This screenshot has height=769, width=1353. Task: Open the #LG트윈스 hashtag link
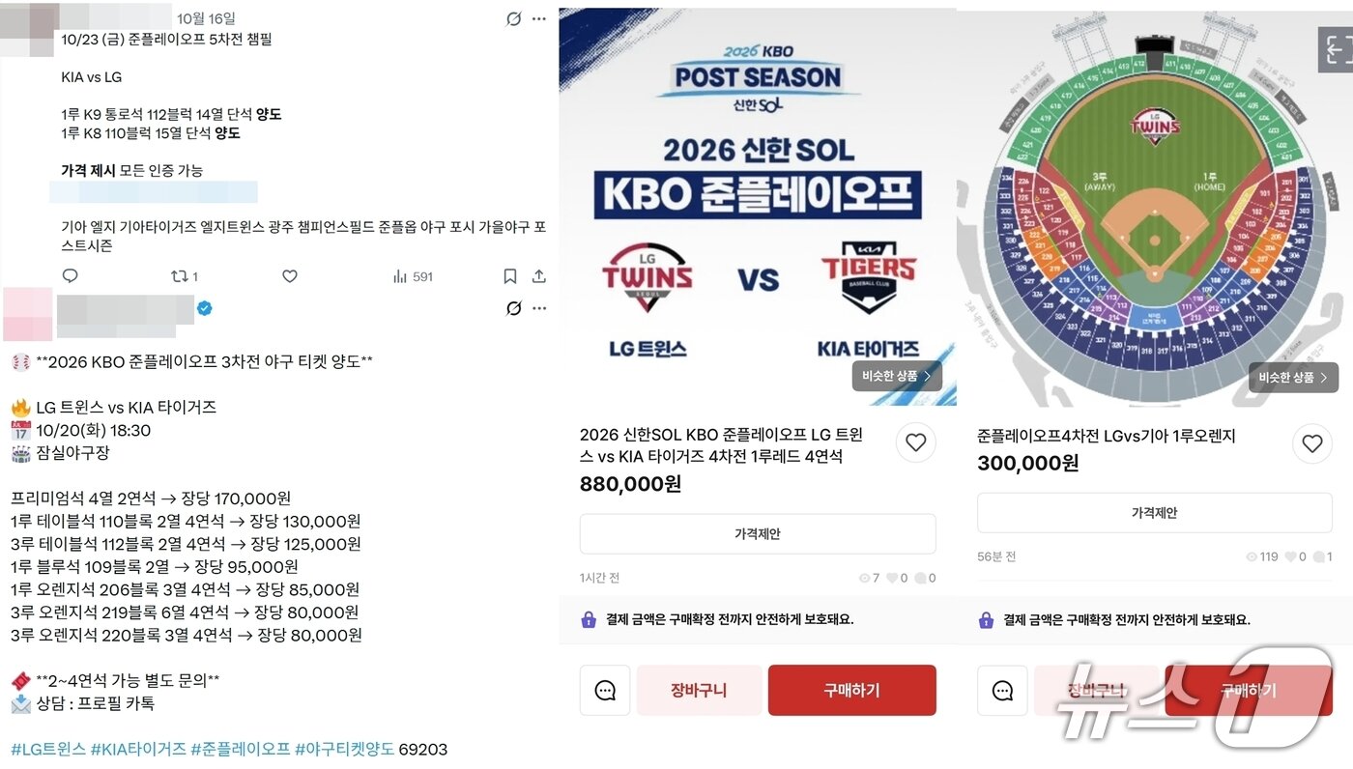(48, 749)
